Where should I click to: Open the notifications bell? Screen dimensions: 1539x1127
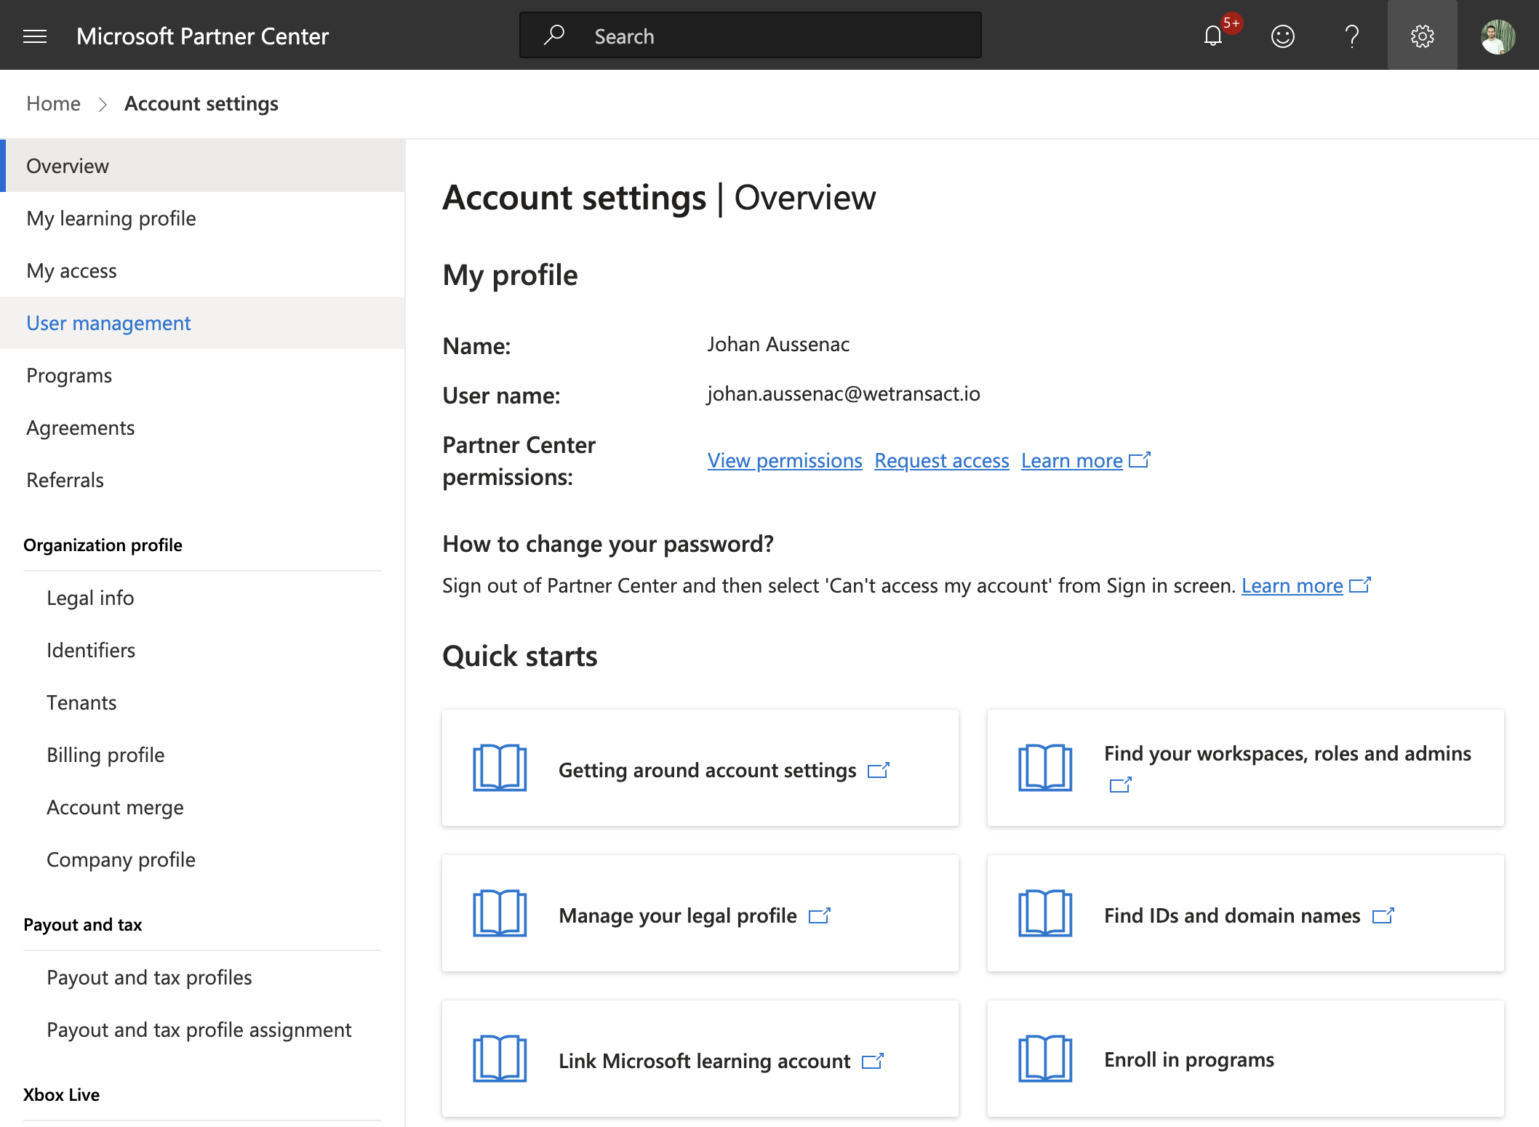[1213, 36]
